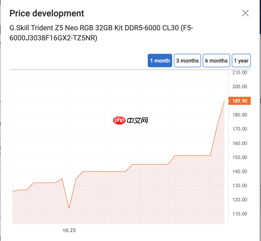
Task: Click the 170.00 y-axis label
Action: point(240,129)
